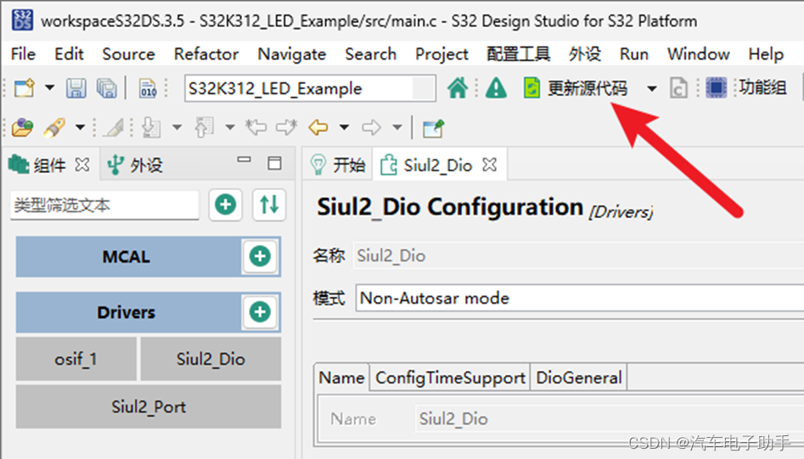
Task: Maximize the components view panel
Action: 275,164
